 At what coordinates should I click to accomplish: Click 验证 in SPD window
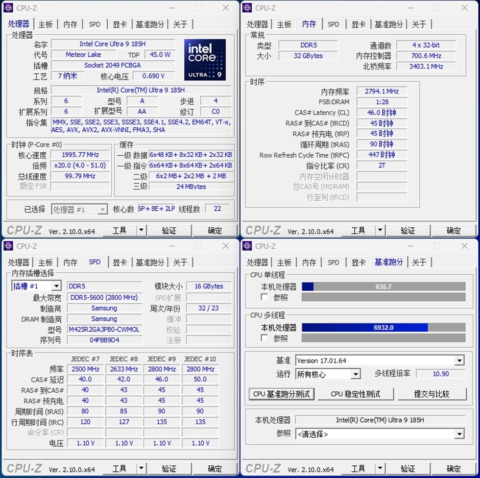(169, 468)
